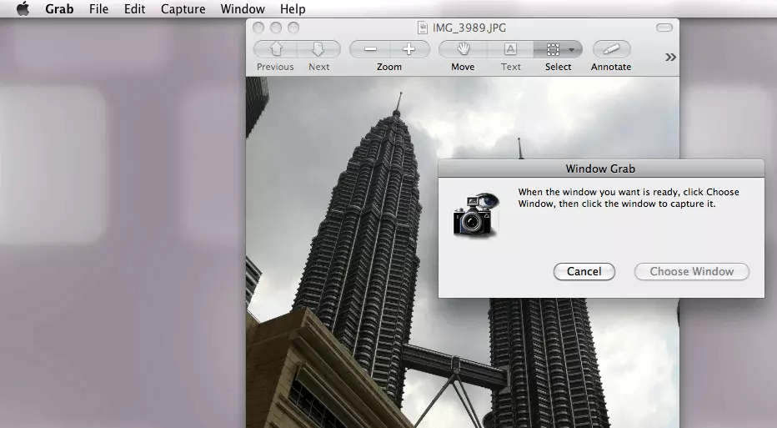Click the IMG_3989.JPG document proxy icon
The height and width of the screenshot is (428, 777).
tap(423, 28)
